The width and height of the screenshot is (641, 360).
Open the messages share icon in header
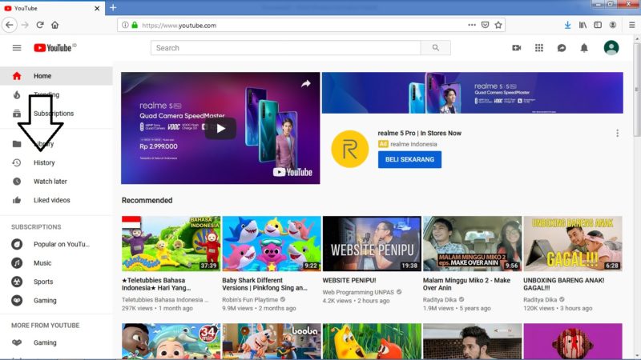pos(562,48)
